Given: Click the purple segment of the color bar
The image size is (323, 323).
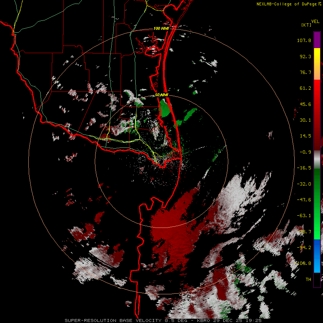Looking at the screenshot, I should point(317,40).
